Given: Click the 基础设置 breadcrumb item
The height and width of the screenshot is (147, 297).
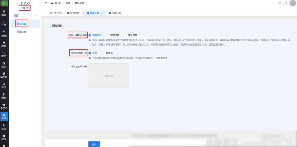Looking at the screenshot, I should pos(79,3).
